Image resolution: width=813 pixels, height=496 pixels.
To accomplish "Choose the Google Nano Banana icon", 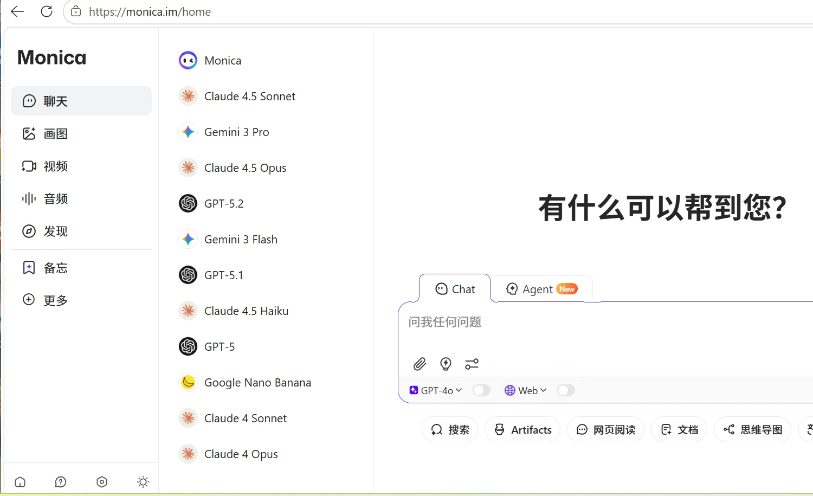I will (188, 382).
